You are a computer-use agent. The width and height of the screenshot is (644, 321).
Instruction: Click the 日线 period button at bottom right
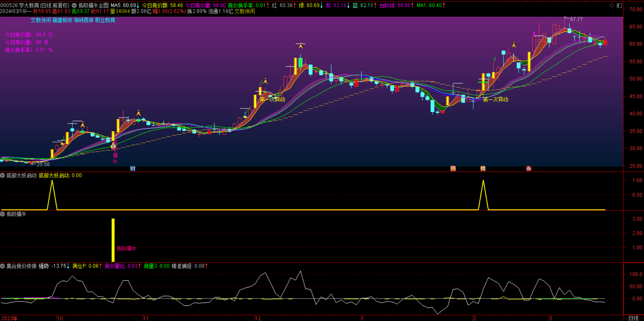click(634, 318)
